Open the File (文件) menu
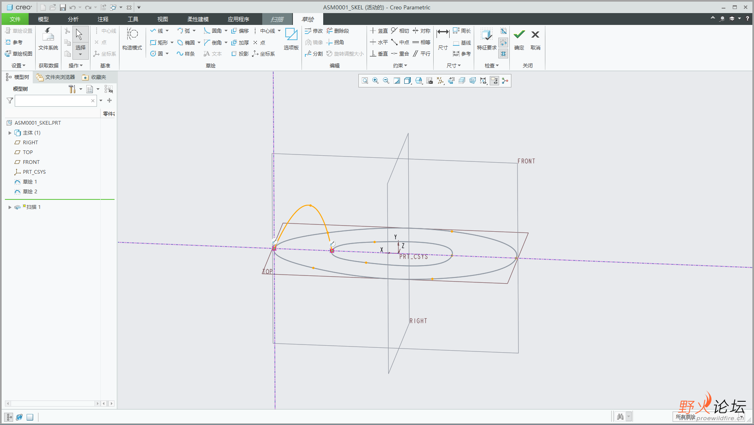754x425 pixels. [x=15, y=19]
